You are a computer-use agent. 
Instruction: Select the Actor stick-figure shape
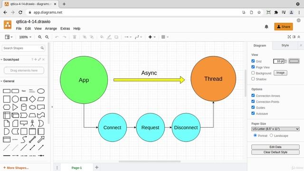32,123
